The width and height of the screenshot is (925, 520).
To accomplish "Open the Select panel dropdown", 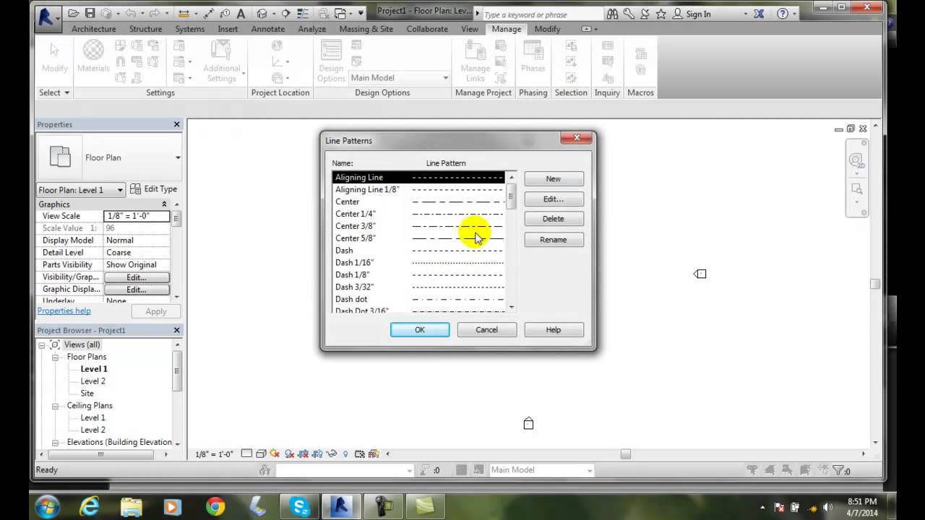I will pos(54,92).
